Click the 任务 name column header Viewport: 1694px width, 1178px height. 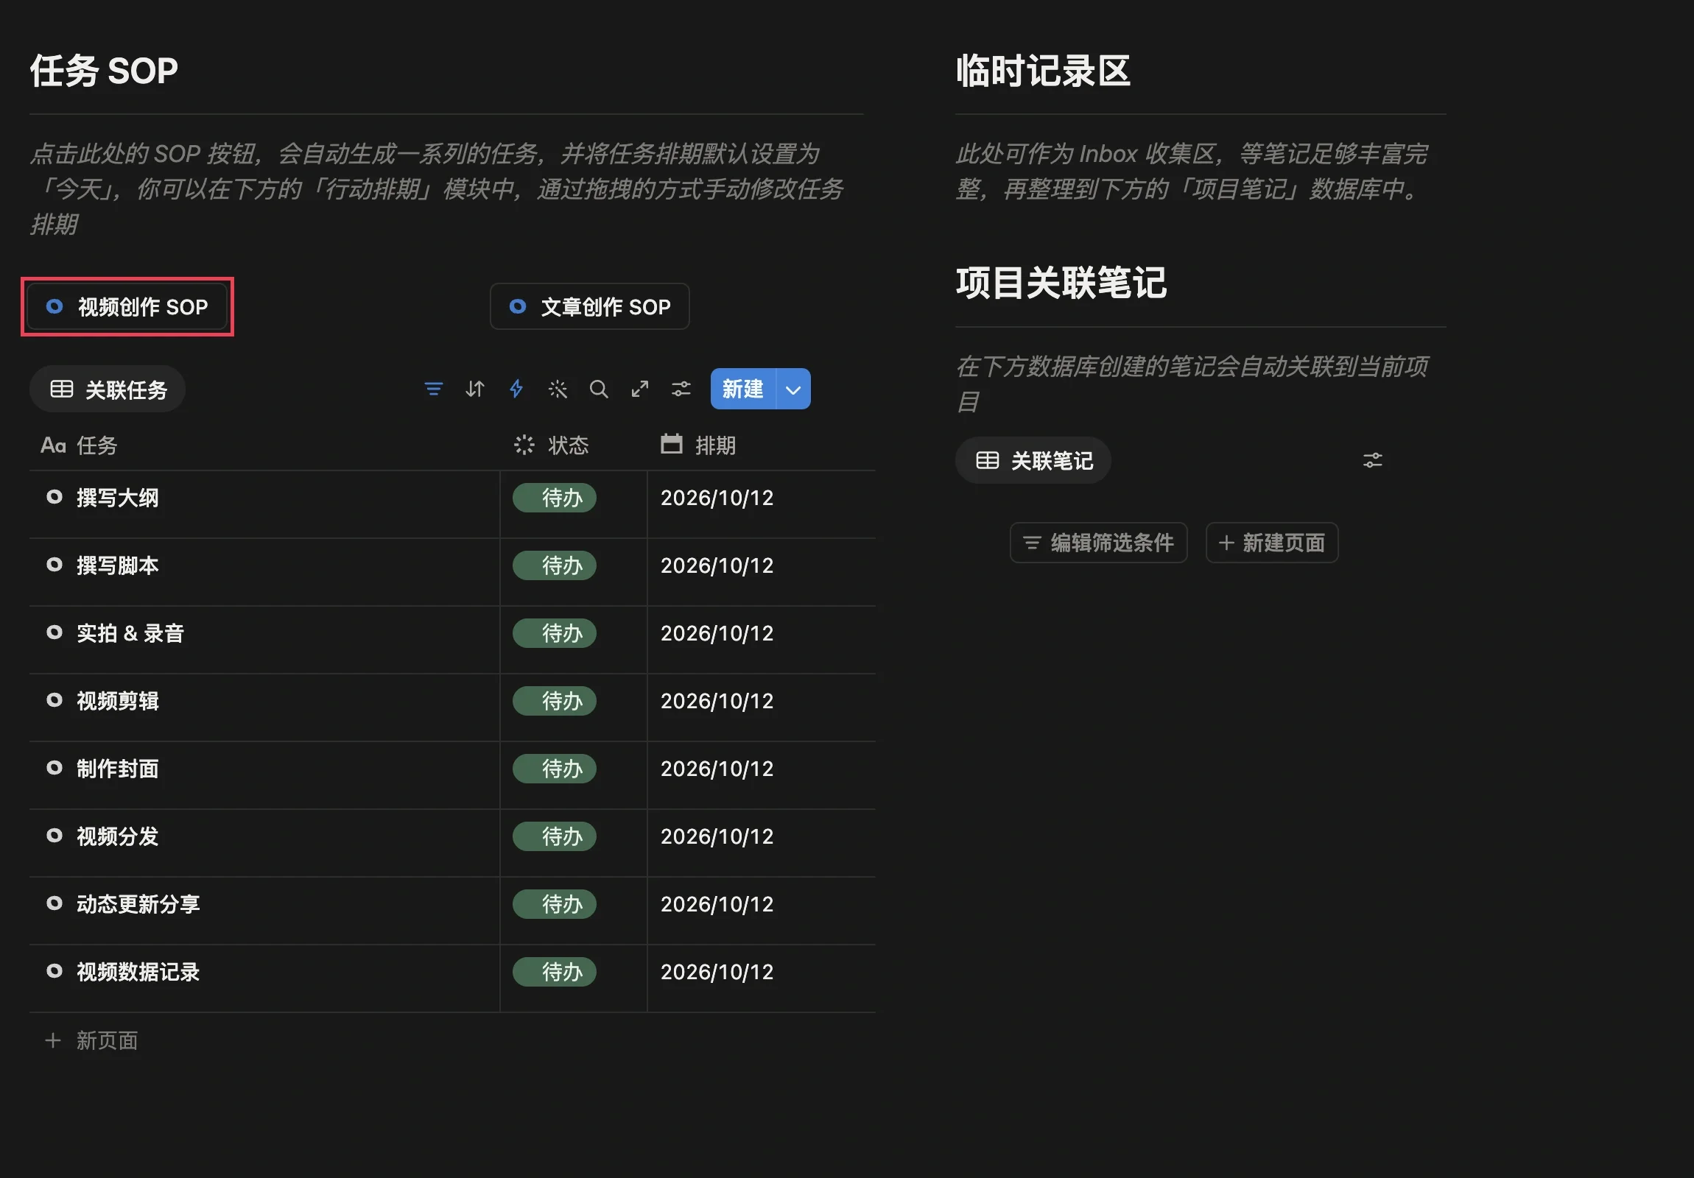pyautogui.click(x=79, y=445)
